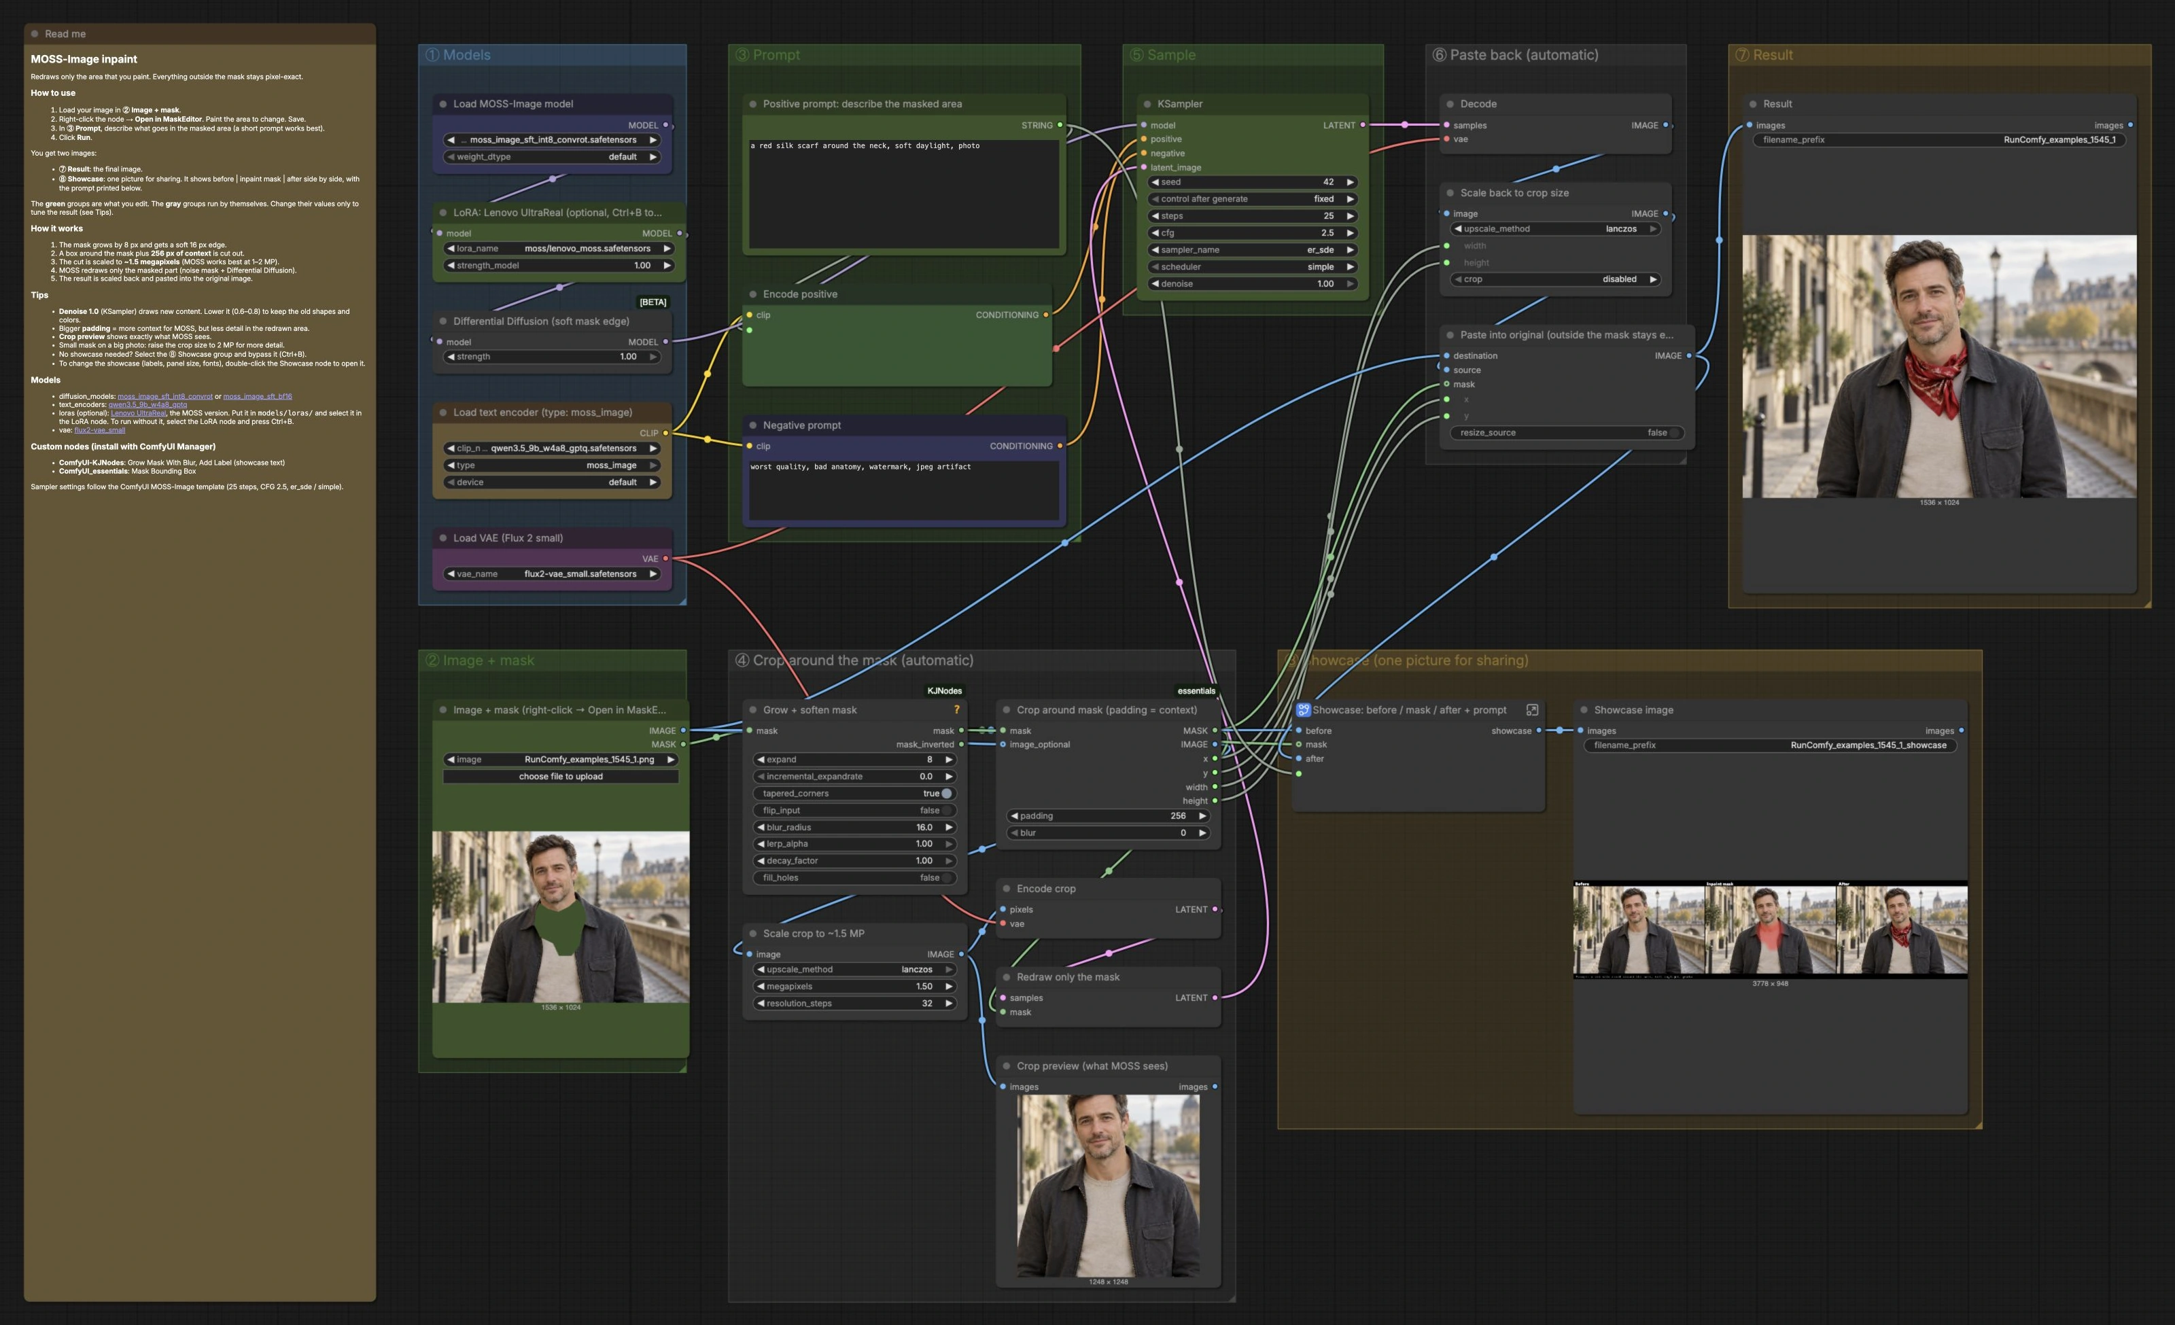
Task: Collapse the Result node dot
Action: pos(1752,104)
